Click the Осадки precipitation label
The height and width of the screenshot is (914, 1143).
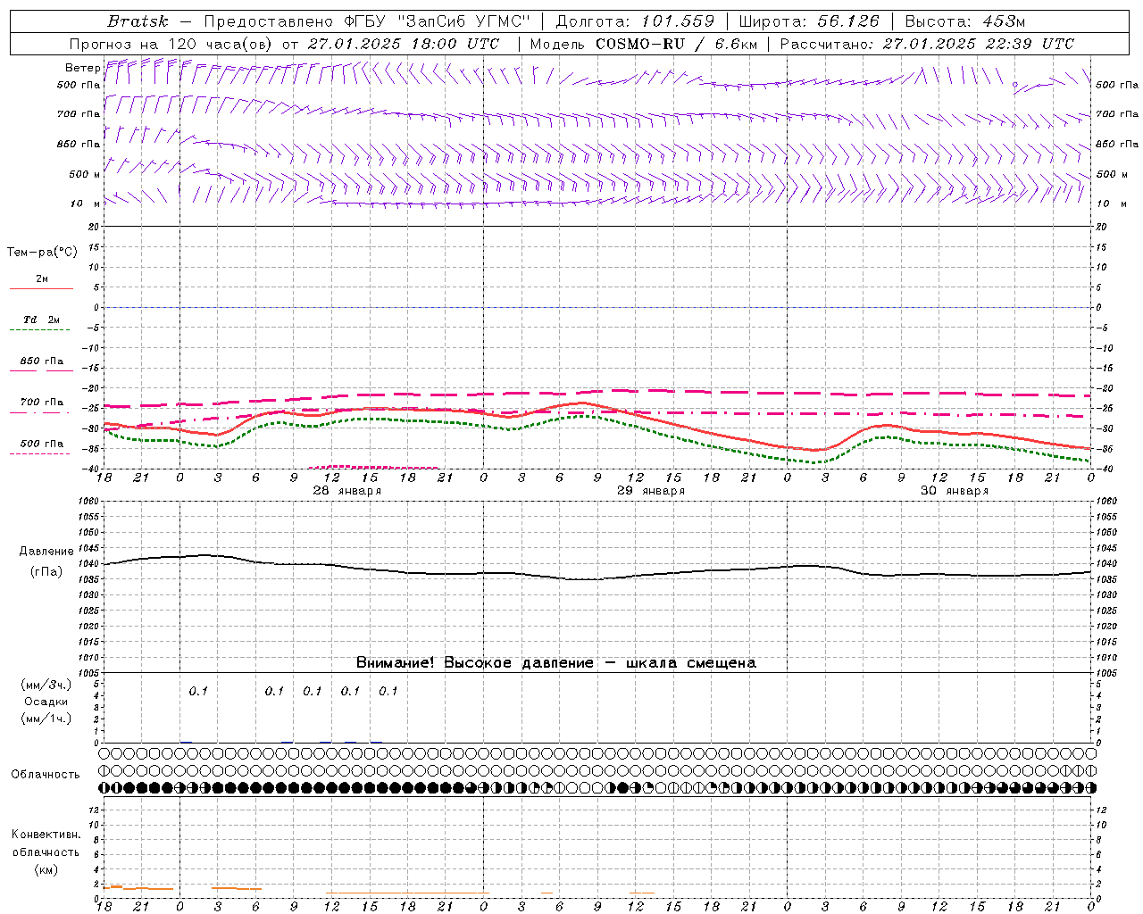tap(46, 702)
